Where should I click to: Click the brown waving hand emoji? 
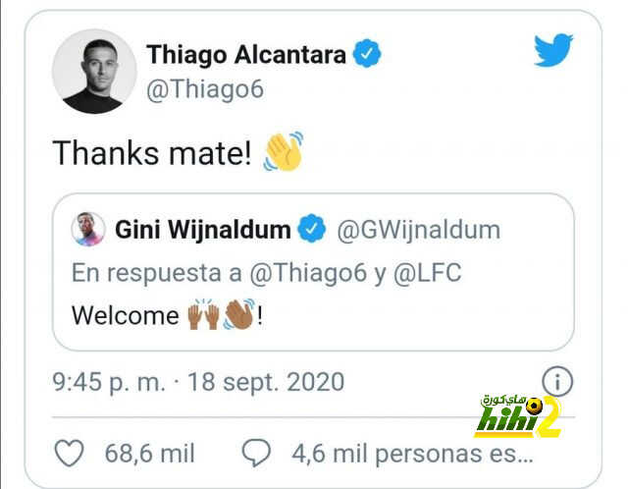click(x=239, y=314)
